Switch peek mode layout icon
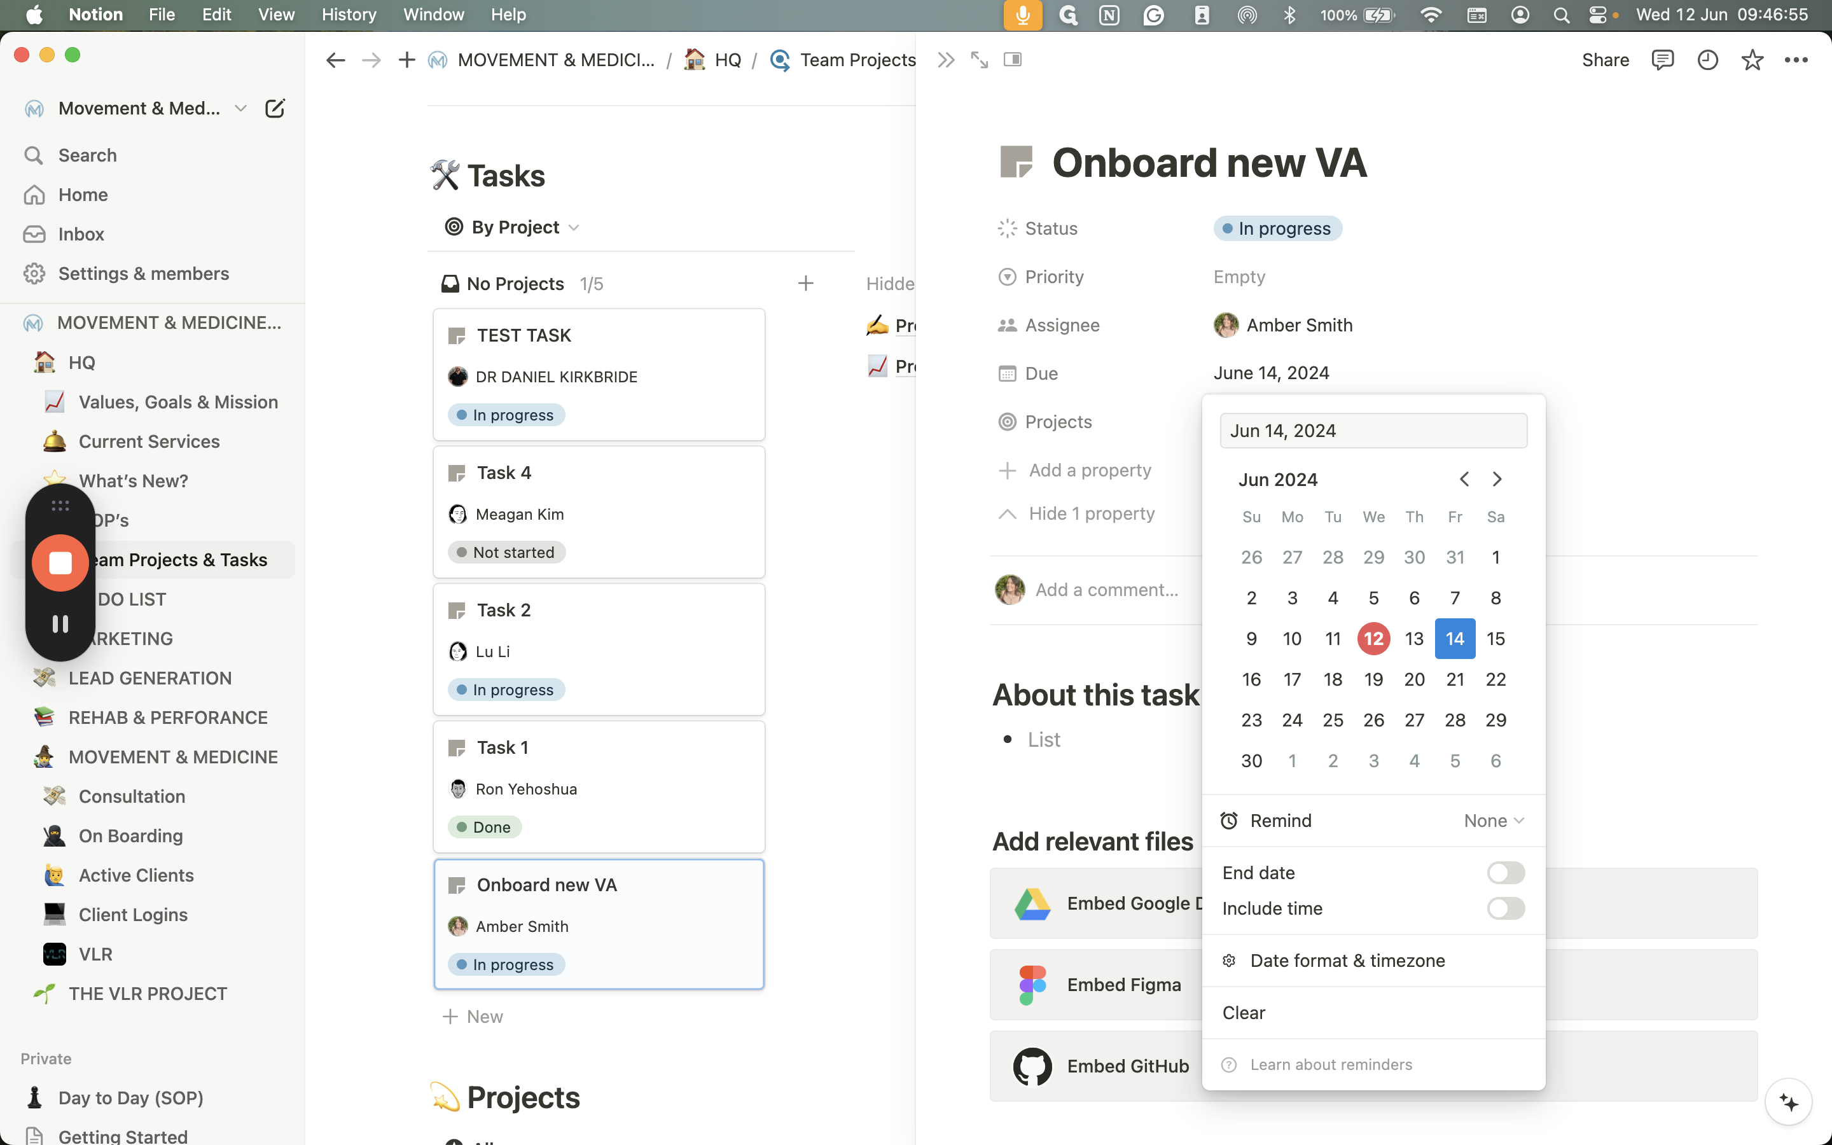 pyautogui.click(x=1013, y=60)
